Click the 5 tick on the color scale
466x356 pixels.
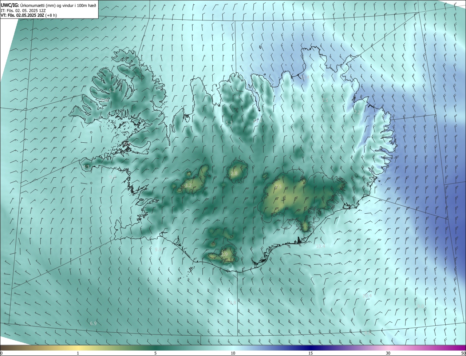pyautogui.click(x=155, y=353)
